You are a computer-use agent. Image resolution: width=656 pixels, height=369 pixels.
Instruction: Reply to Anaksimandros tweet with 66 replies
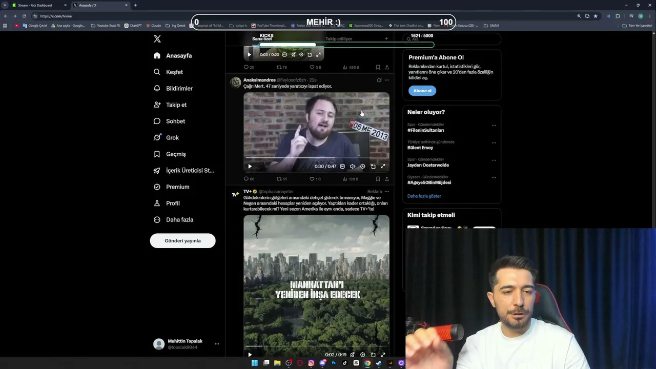[x=249, y=179]
